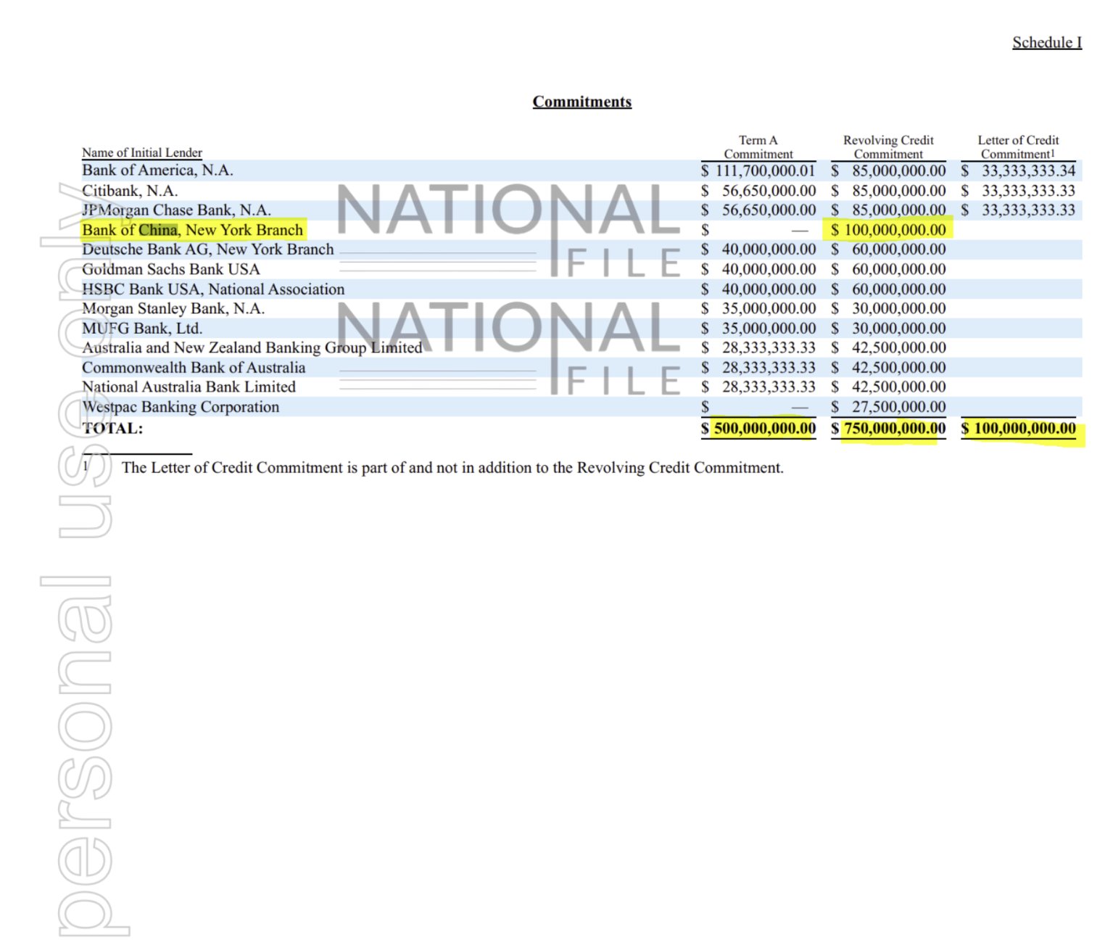
Task: Select 'Citibank, N.A.' lender name
Action: [130, 191]
